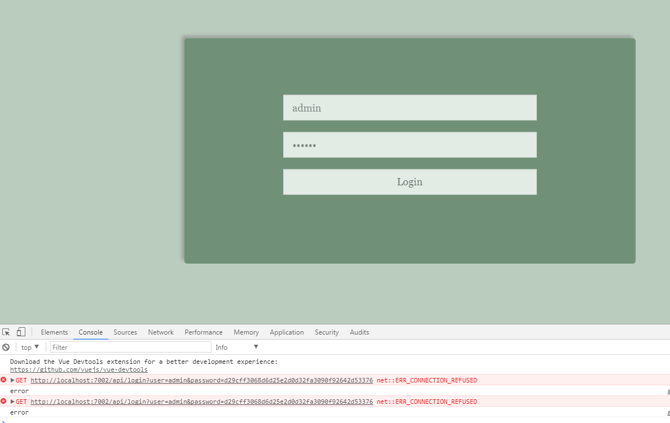
Task: Click the second 'error' console message
Action: tap(19, 412)
